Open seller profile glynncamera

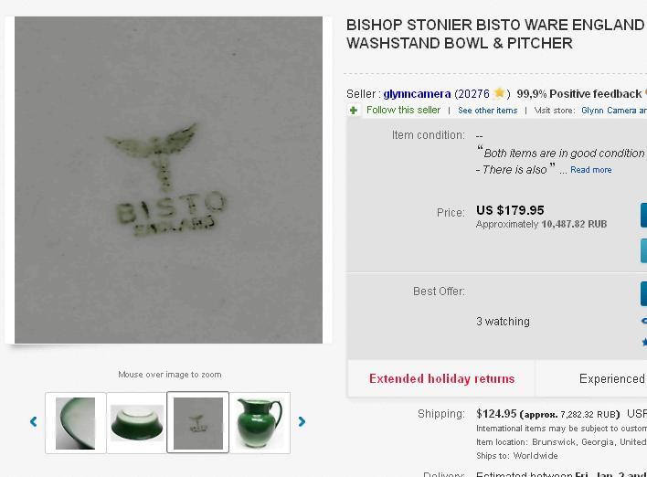(417, 94)
